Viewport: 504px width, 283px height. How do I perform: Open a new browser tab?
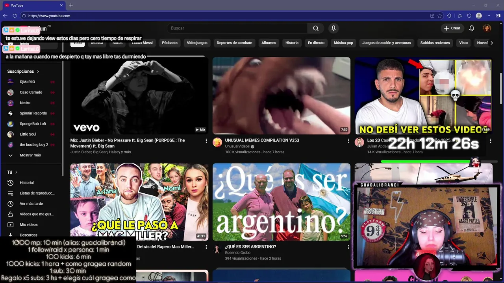[71, 5]
